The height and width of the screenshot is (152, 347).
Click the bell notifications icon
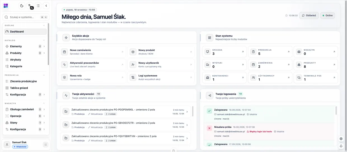tap(341, 146)
